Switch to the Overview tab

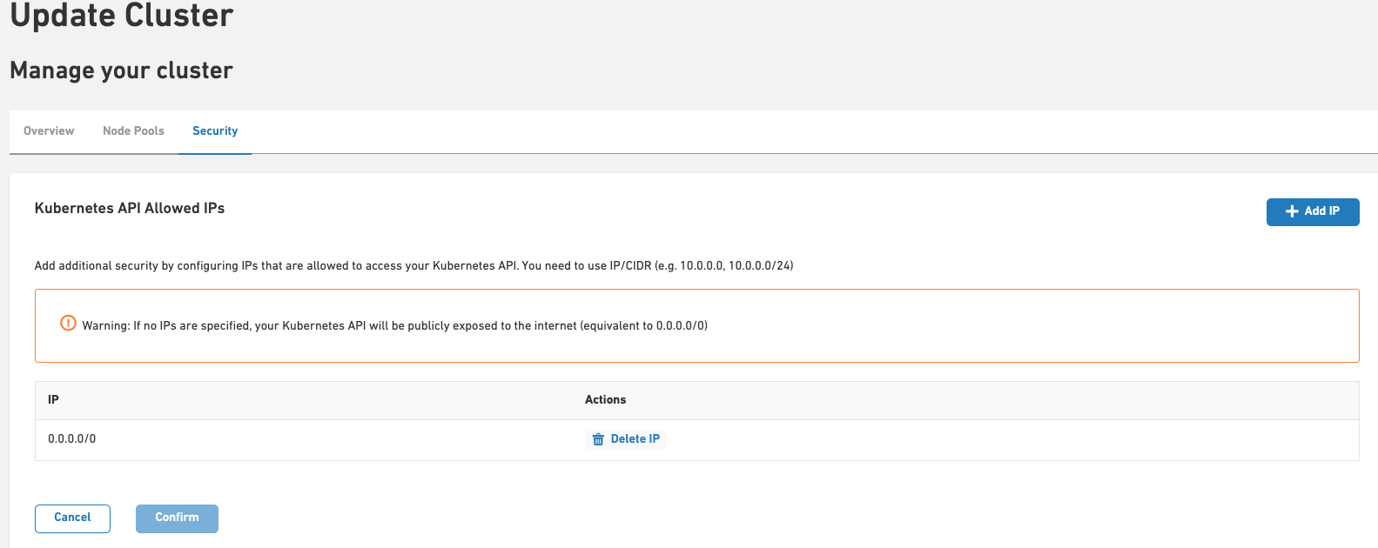click(x=49, y=131)
